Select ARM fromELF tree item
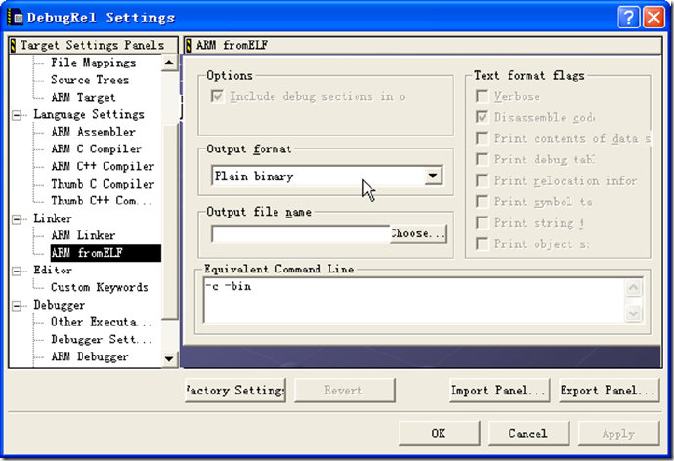 (x=105, y=253)
